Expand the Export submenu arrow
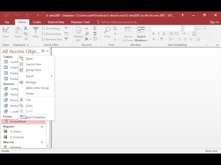This screenshot has width=221, height=165. pyautogui.click(x=52, y=76)
